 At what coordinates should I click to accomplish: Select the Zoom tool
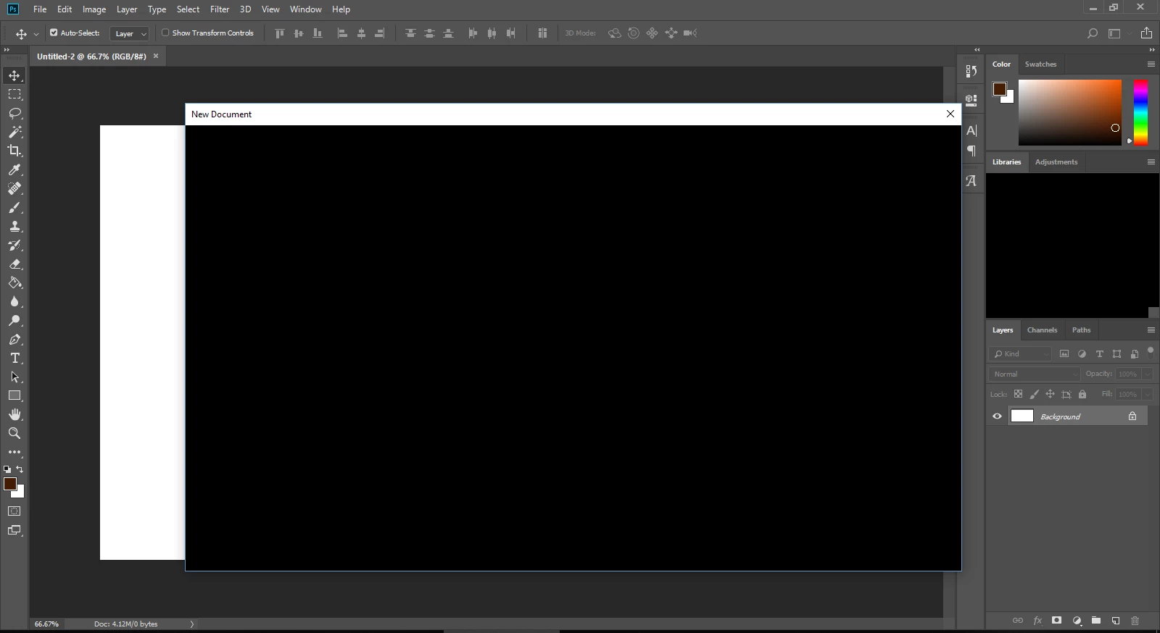14,433
